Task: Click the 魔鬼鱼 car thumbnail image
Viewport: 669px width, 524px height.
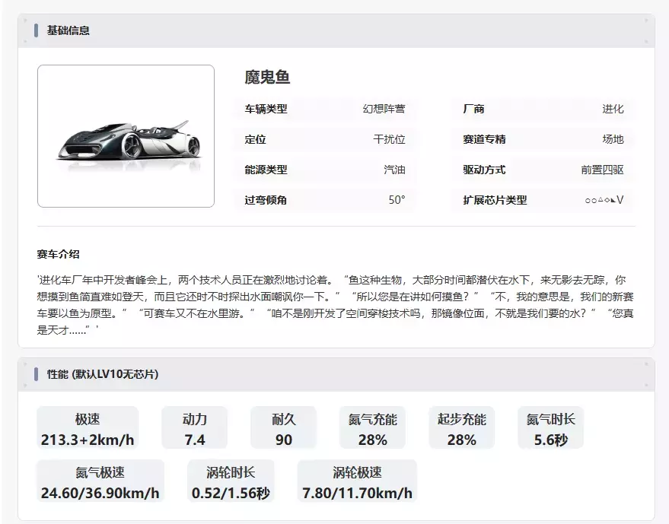Action: (126, 136)
